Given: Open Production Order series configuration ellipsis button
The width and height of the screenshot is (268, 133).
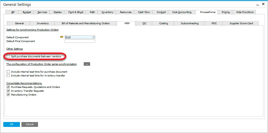Looking at the screenshot, I should 87,64.
